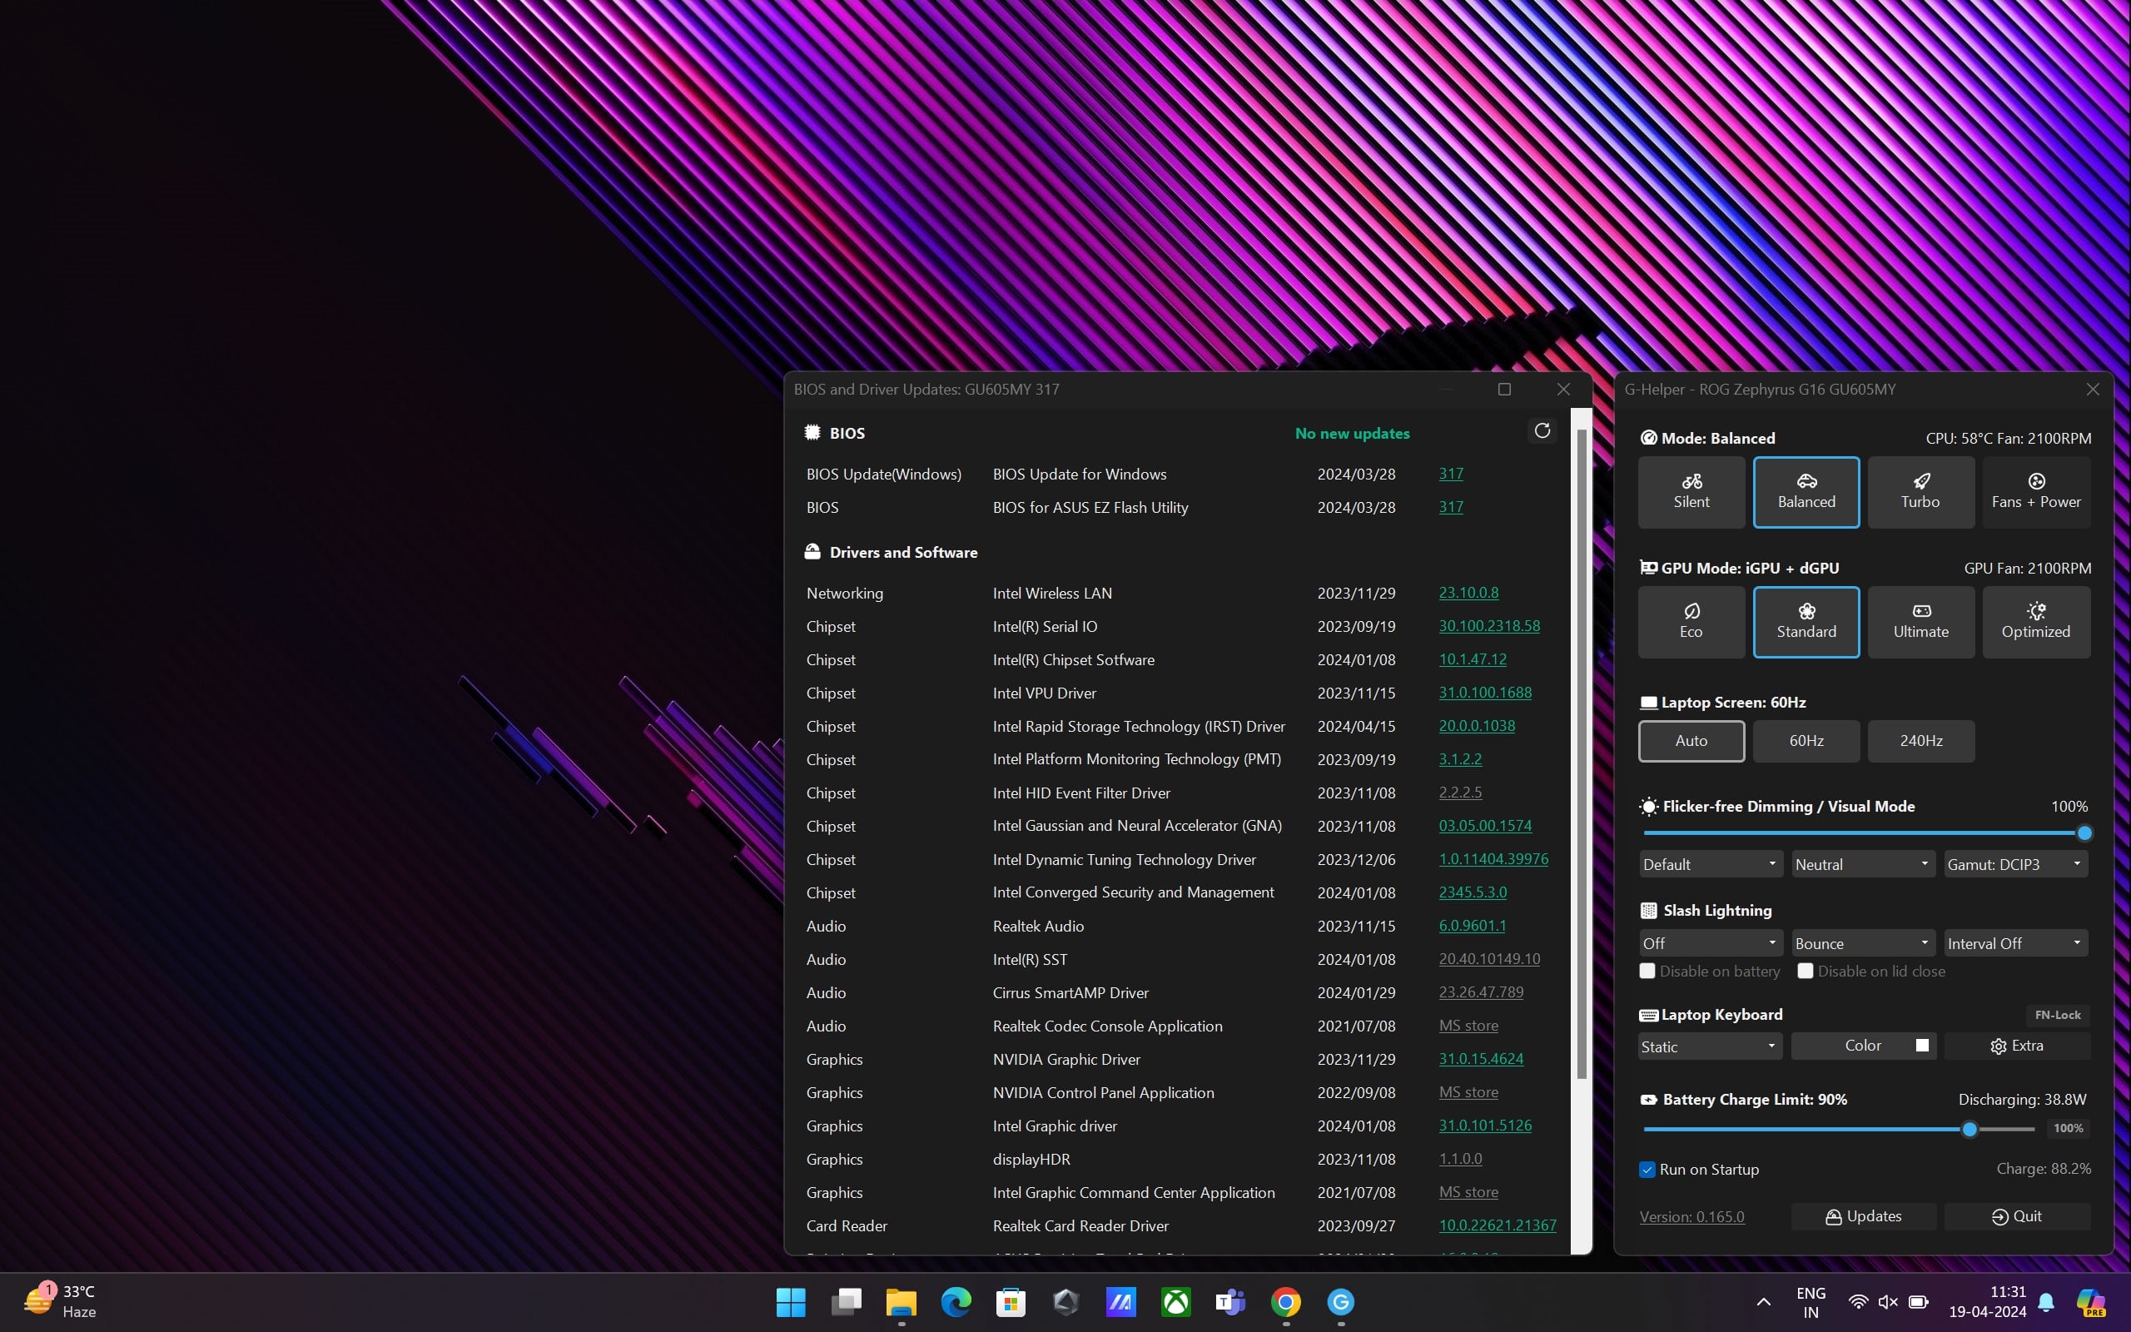Open NVIDIA Graphic Driver 31.0.15.4624 link
This screenshot has height=1332, width=2131.
(x=1481, y=1059)
